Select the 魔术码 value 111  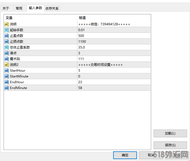81,59
